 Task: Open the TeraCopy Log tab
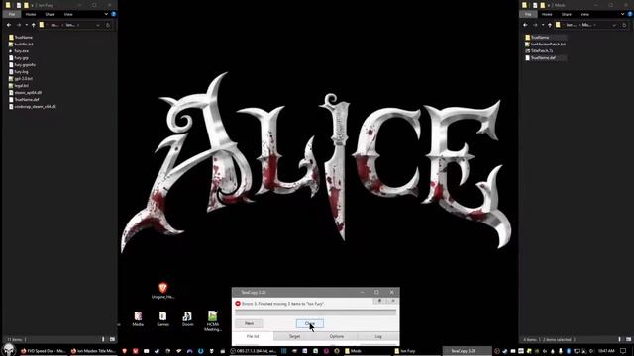(x=378, y=336)
